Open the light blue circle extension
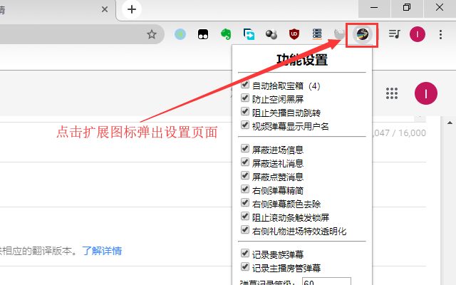This screenshot has height=285, width=456. [180, 34]
